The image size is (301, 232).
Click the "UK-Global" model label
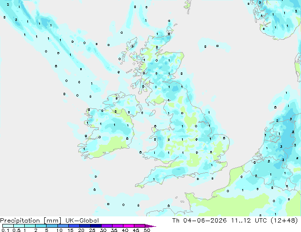pos(82,221)
